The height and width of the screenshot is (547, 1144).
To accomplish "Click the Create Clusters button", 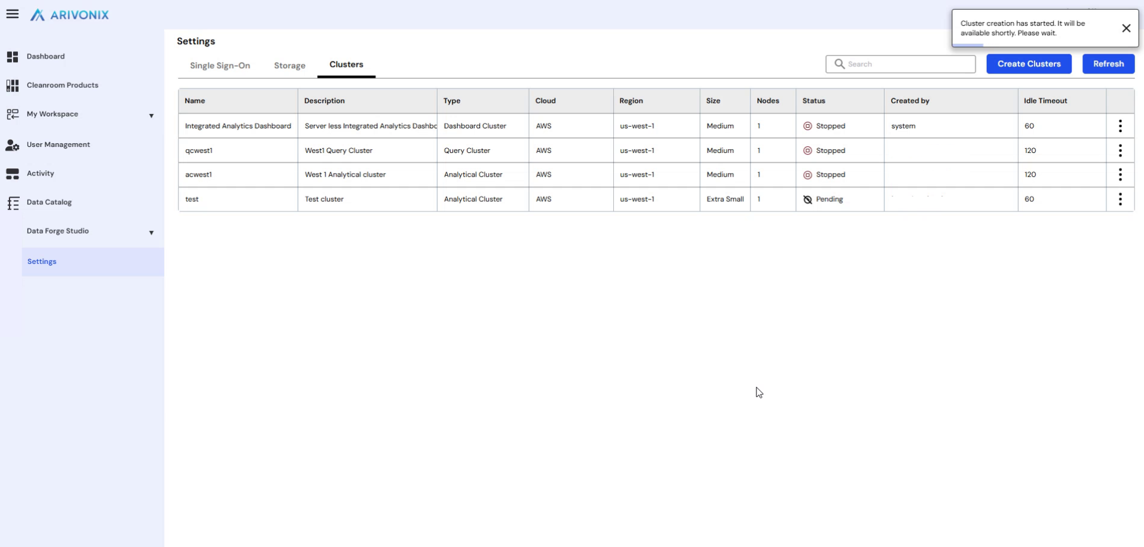I will (x=1028, y=64).
